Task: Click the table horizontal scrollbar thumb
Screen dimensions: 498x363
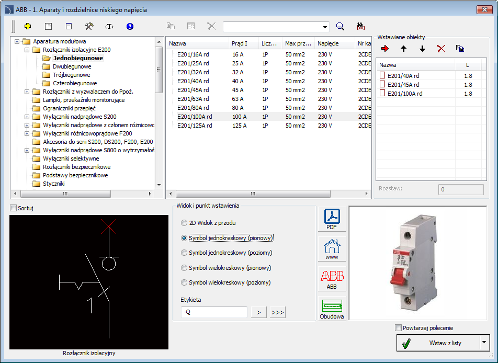Action: pos(253,194)
